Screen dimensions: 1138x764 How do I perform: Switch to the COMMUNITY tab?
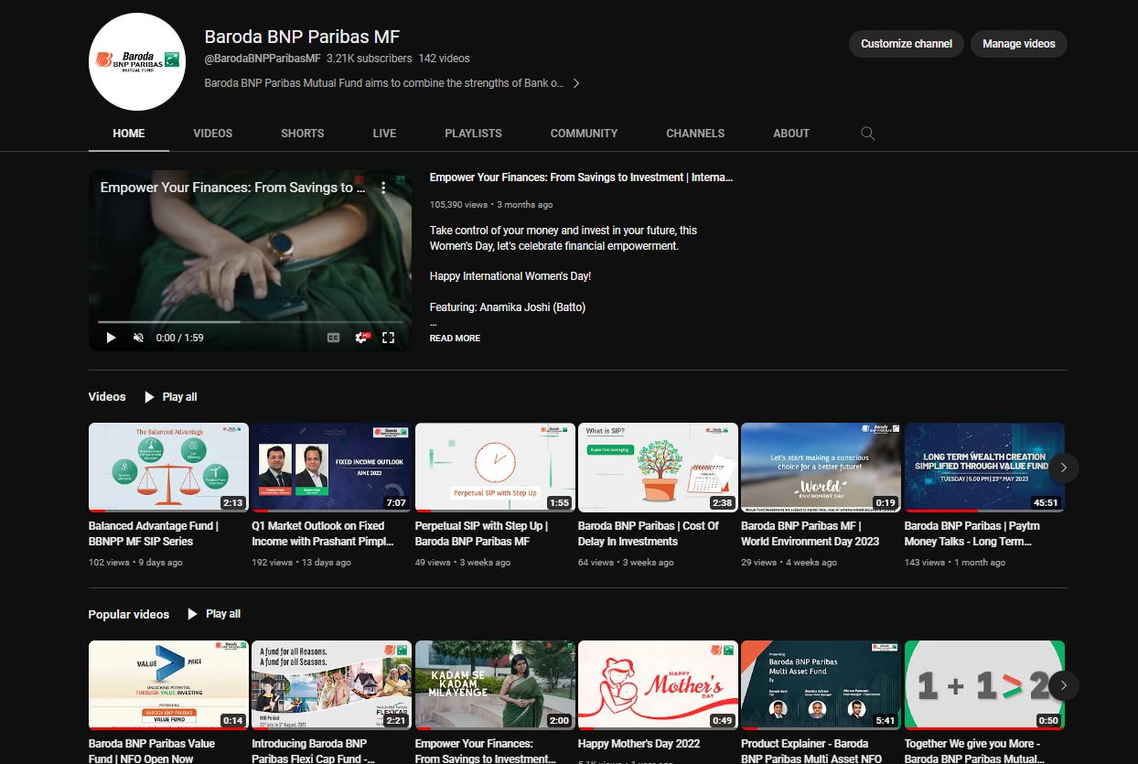584,134
